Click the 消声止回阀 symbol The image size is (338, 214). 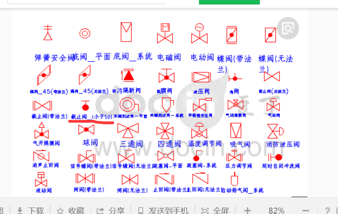[41, 156]
